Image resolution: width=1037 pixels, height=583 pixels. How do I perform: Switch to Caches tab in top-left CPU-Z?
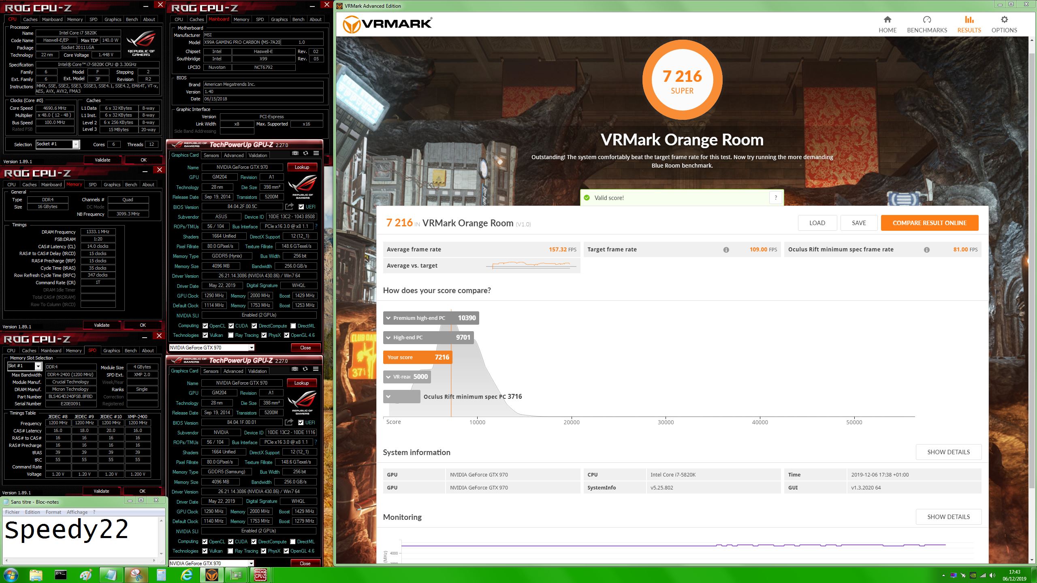coord(30,19)
